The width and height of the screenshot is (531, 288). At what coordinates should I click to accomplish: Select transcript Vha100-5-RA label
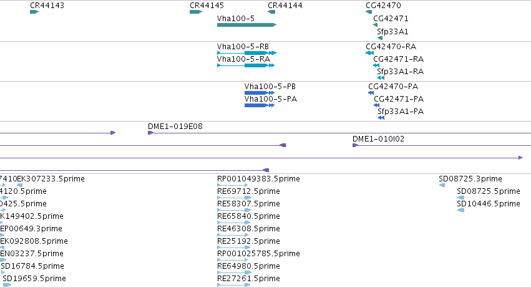[x=243, y=59]
